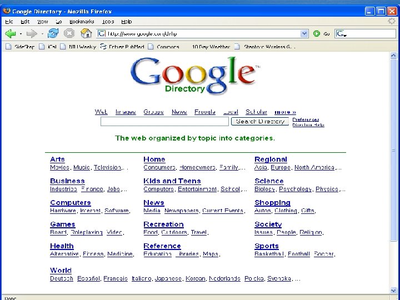
Task: Open the Recreation category
Action: click(163, 224)
